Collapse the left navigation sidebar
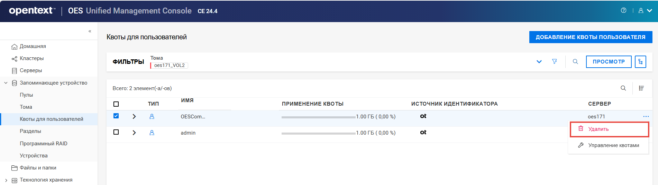658x185 pixels. 90,31
